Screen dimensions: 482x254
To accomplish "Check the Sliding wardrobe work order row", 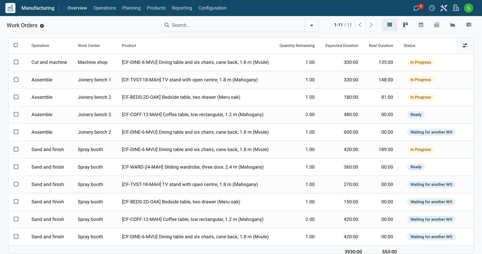I will pyautogui.click(x=16, y=167).
